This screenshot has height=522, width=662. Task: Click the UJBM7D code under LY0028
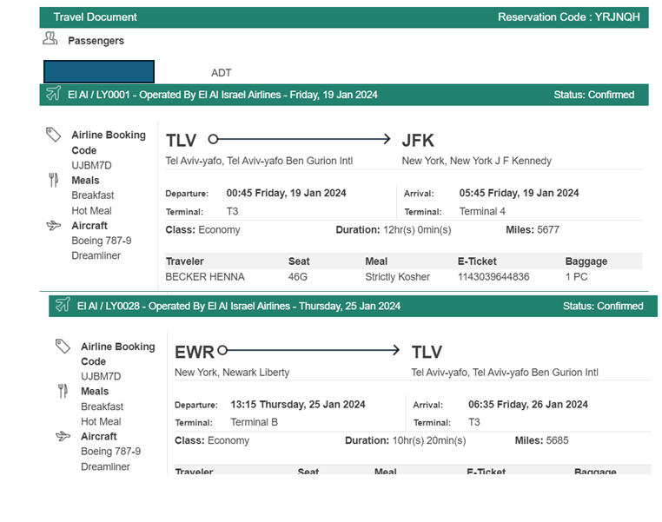[101, 376]
